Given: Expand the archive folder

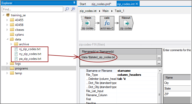Looking at the screenshot, I should 11,44.
